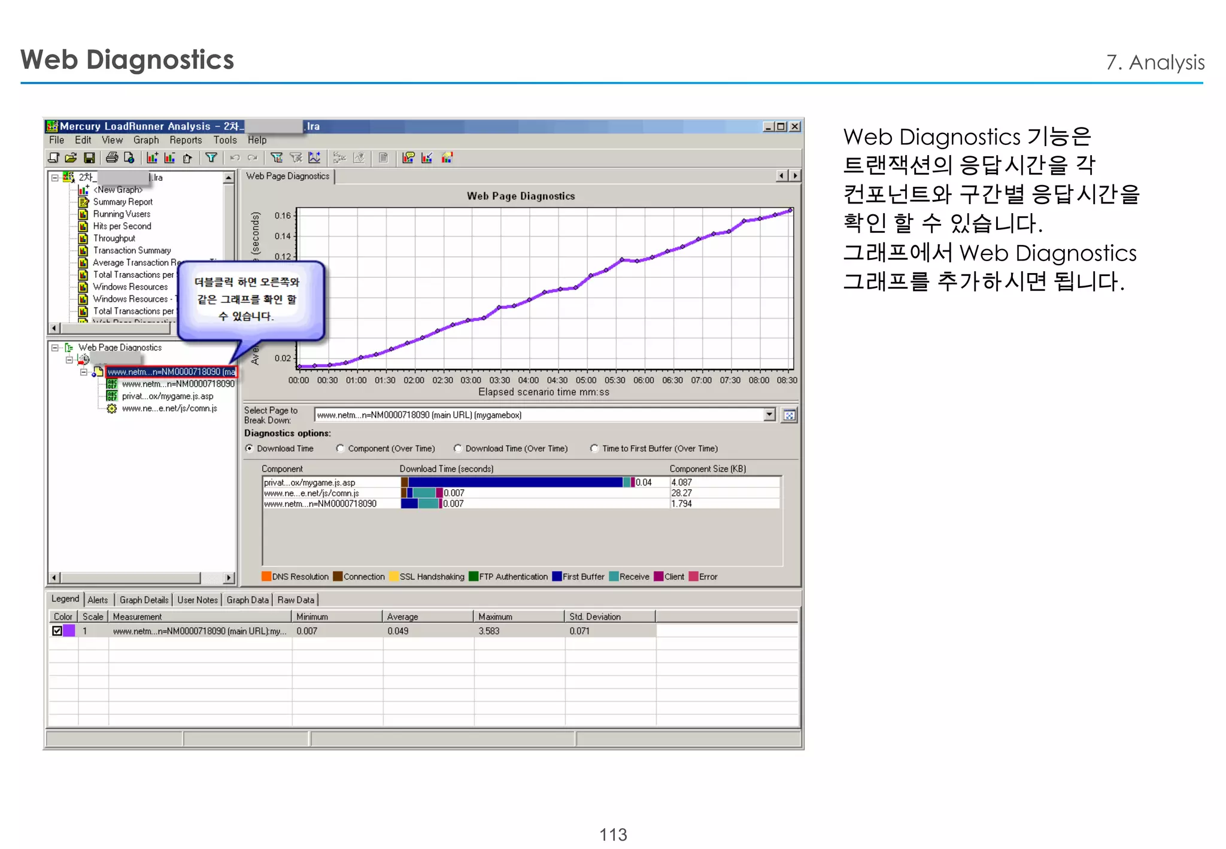
Task: Click the Redo arrow in toolbar
Action: (253, 157)
